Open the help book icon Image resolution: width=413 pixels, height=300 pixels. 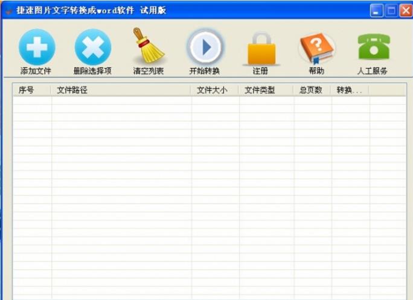click(x=316, y=48)
